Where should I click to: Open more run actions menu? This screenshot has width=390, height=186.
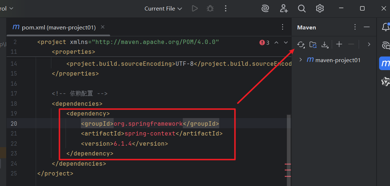coord(226,8)
